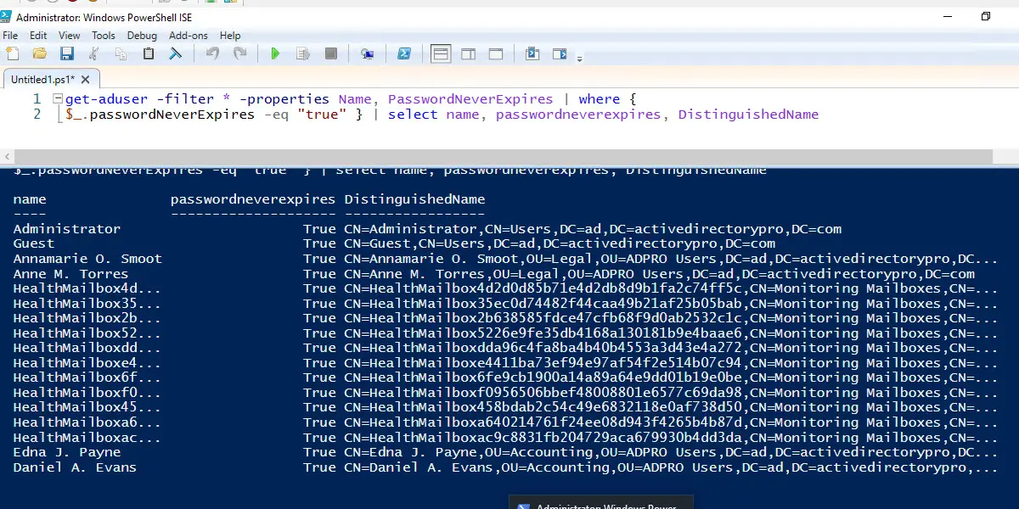Open the View menu
This screenshot has height=509, width=1019.
click(x=70, y=36)
